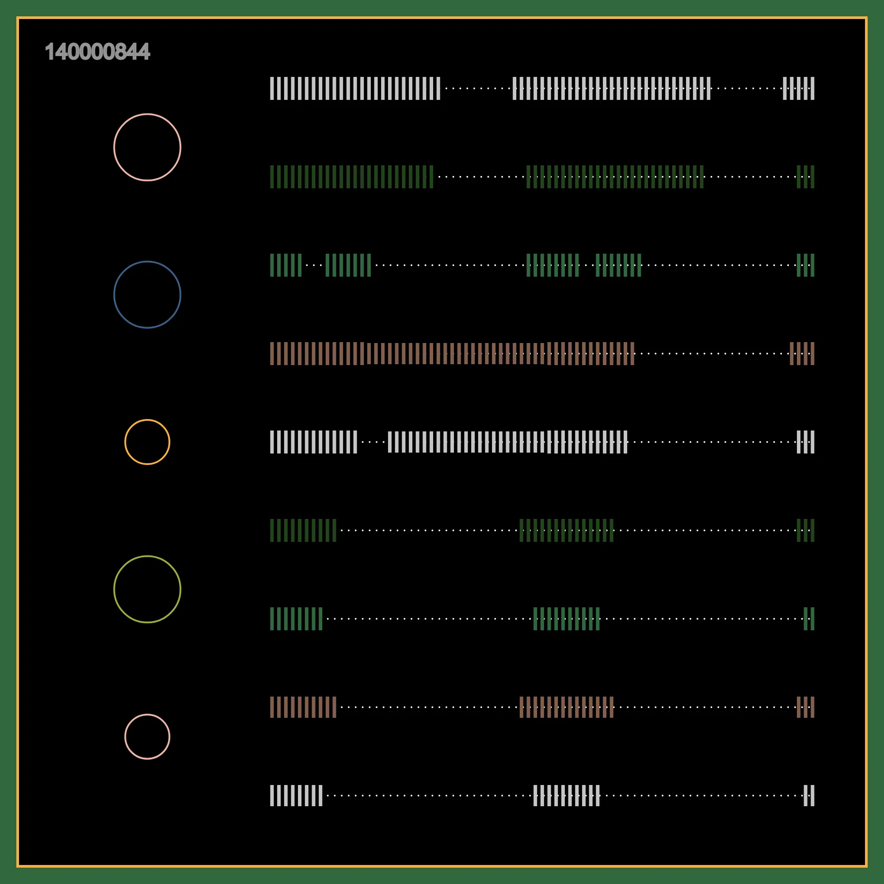Click the small orange circle

[x=147, y=442]
